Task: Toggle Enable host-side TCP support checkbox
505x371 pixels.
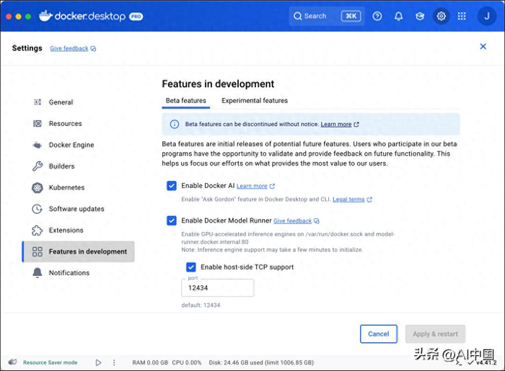Action: pos(191,267)
